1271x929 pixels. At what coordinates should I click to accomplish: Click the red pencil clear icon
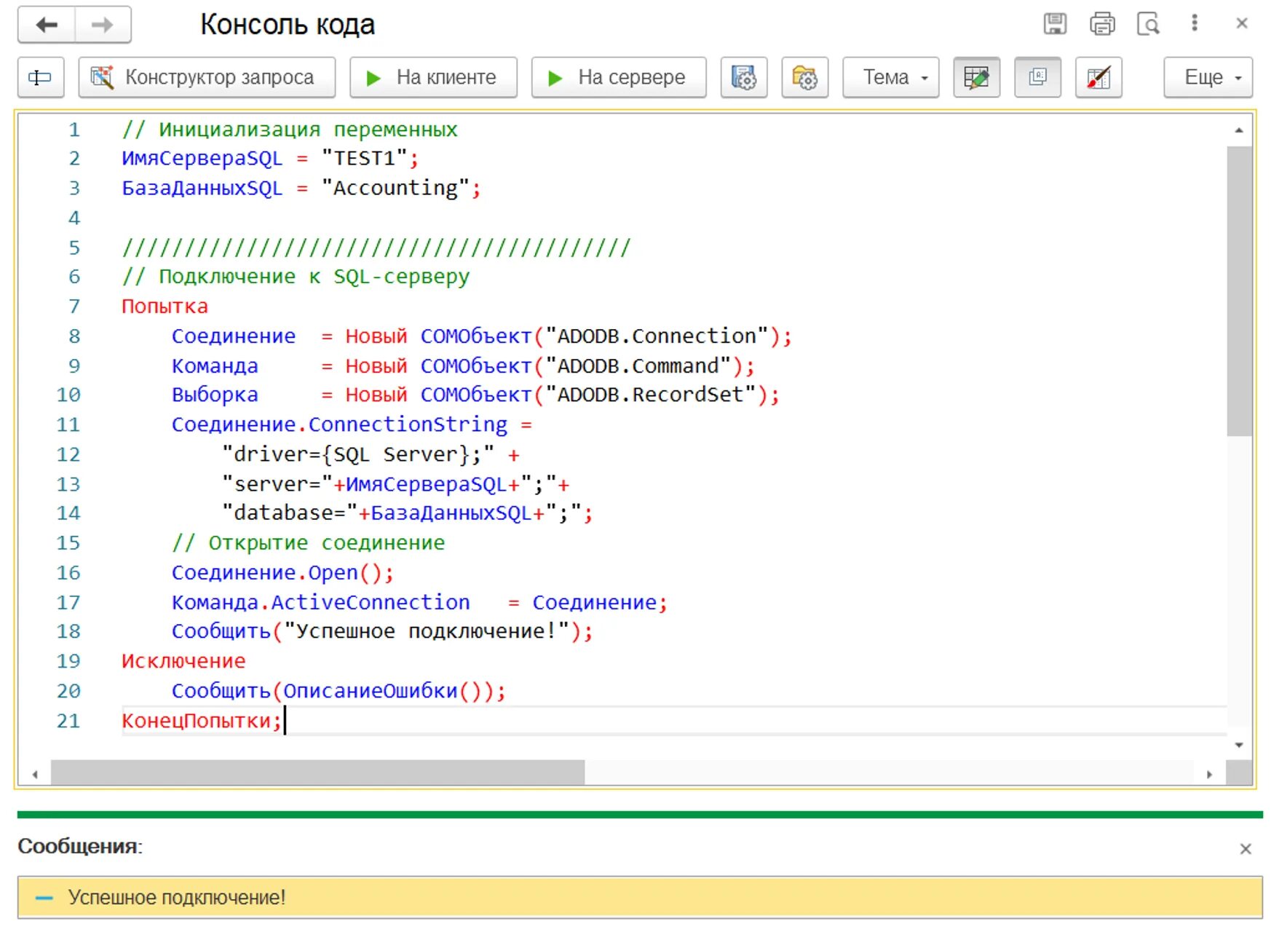tap(1098, 77)
